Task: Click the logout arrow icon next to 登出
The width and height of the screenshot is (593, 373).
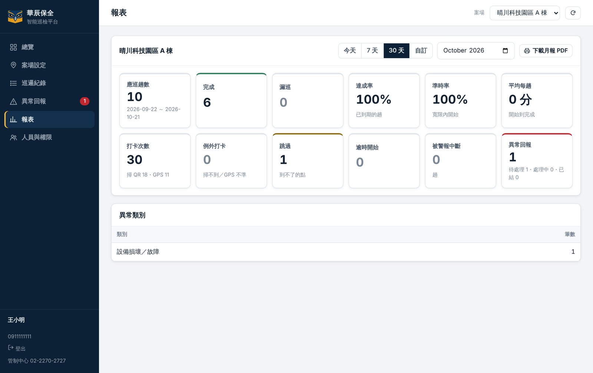Action: 11,348
